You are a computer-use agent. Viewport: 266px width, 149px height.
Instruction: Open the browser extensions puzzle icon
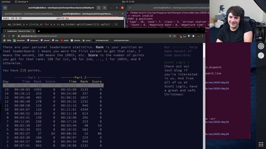[193, 36]
